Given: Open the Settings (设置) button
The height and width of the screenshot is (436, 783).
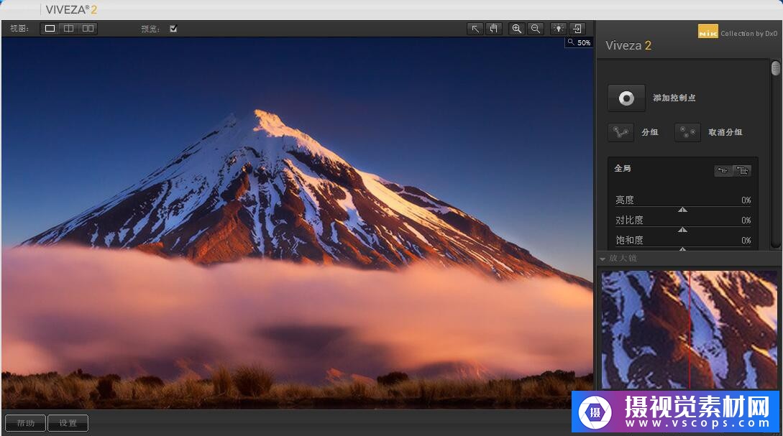Looking at the screenshot, I should [68, 423].
